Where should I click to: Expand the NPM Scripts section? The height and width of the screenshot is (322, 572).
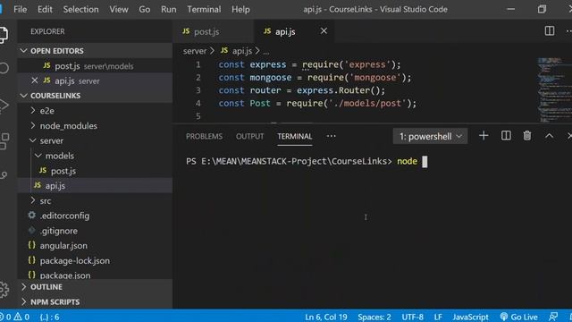click(55, 302)
